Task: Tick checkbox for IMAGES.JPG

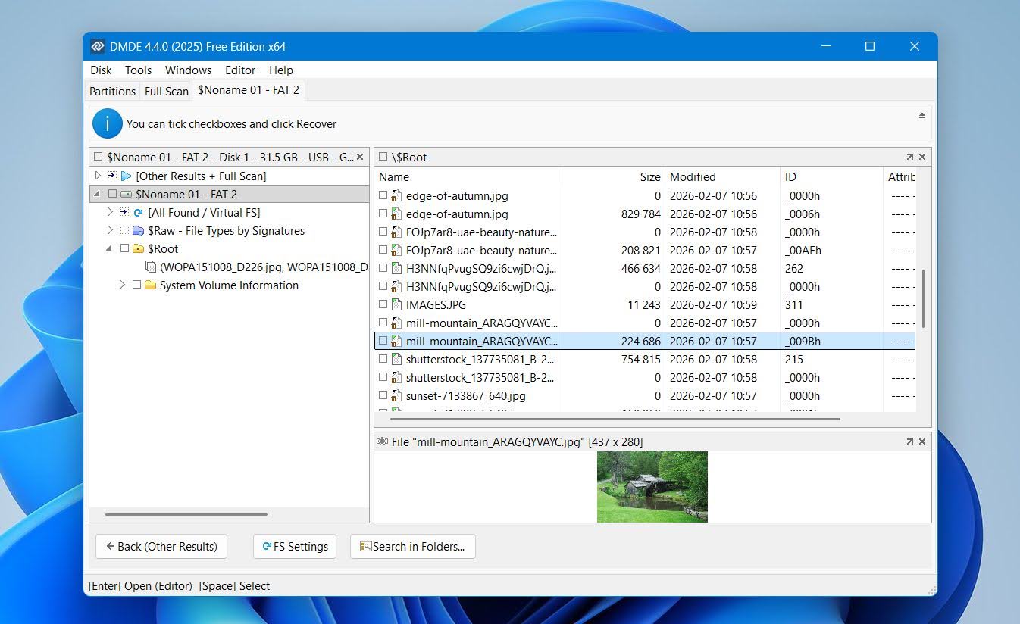Action: coord(383,305)
